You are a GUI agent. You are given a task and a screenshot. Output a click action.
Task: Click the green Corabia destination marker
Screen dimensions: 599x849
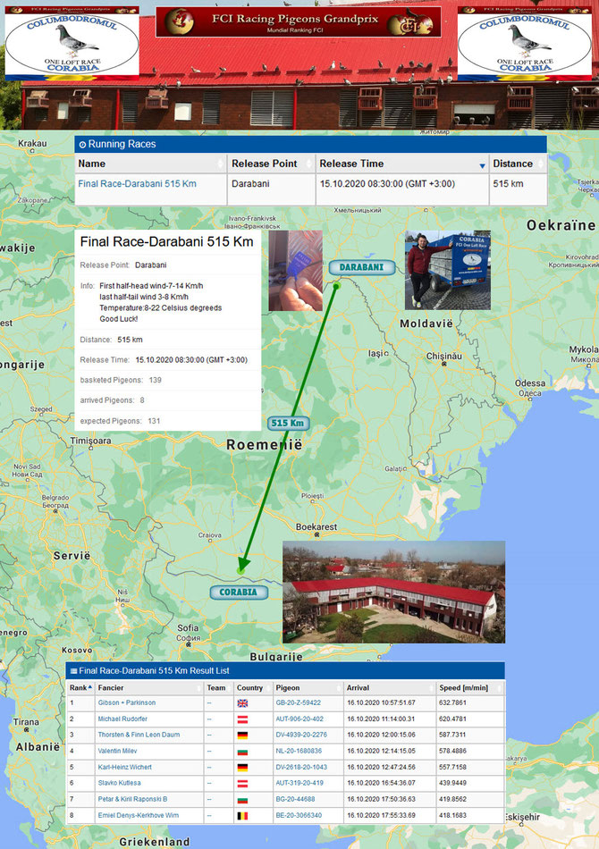241,571
